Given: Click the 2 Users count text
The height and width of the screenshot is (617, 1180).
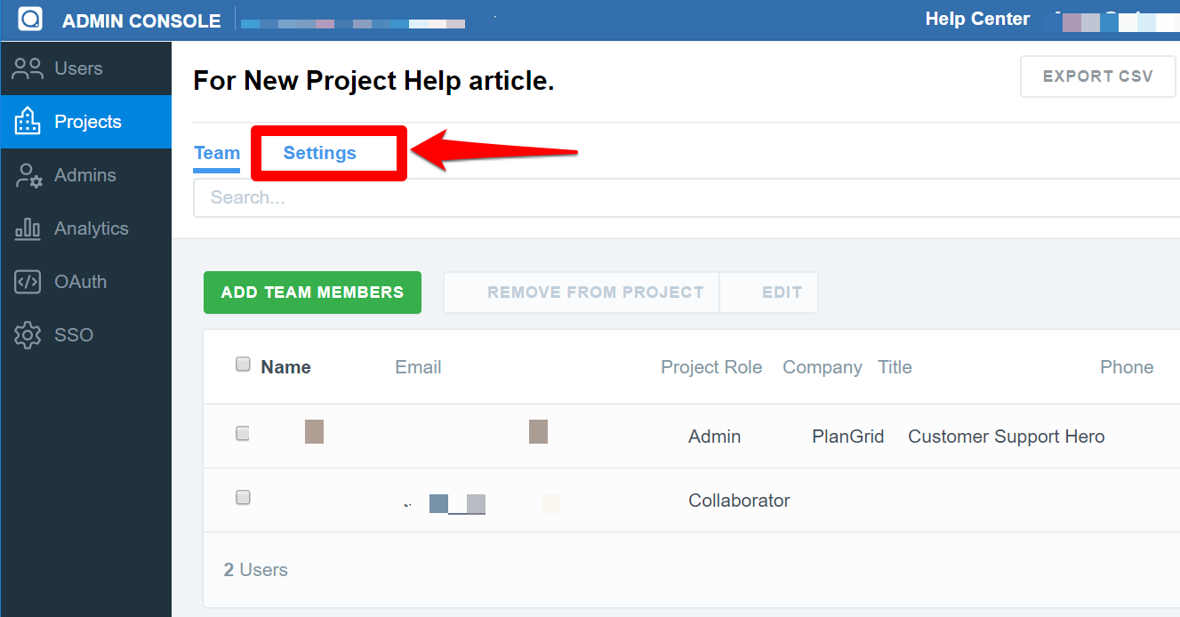Looking at the screenshot, I should pyautogui.click(x=255, y=570).
